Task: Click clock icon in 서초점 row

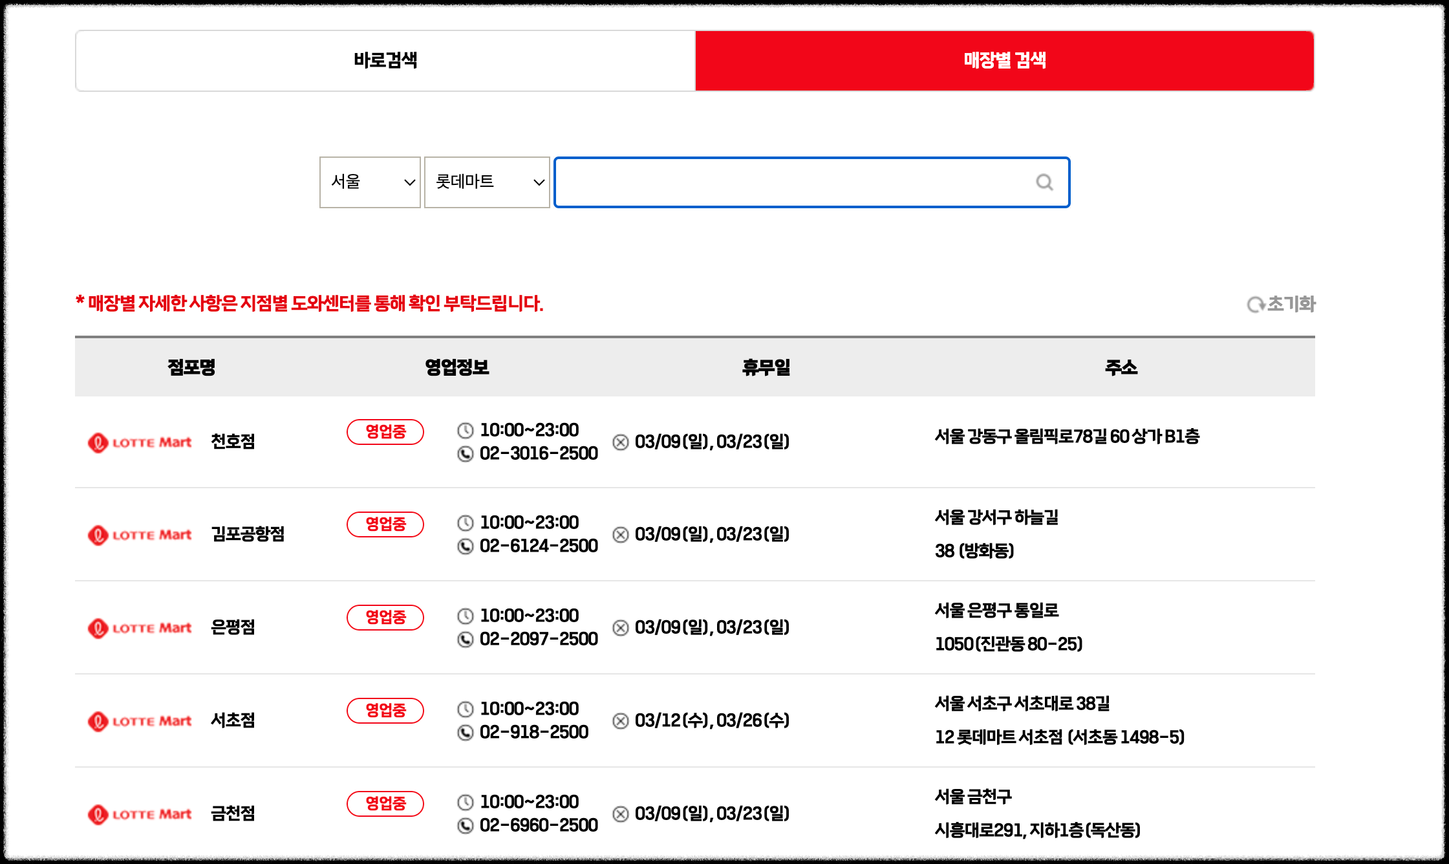Action: [466, 709]
